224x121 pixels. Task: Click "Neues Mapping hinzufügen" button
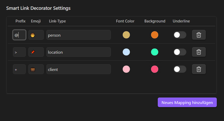coord(187,102)
